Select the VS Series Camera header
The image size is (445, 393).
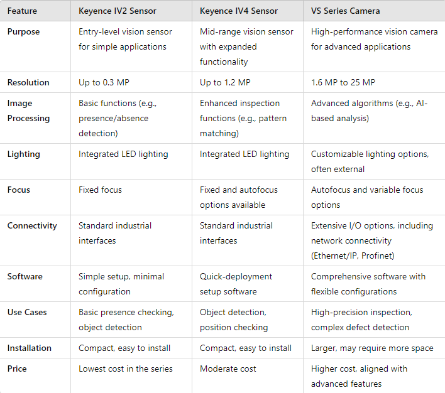pos(345,11)
